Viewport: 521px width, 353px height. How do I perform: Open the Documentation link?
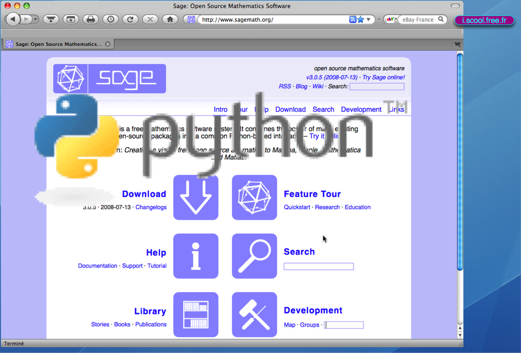pyautogui.click(x=97, y=266)
